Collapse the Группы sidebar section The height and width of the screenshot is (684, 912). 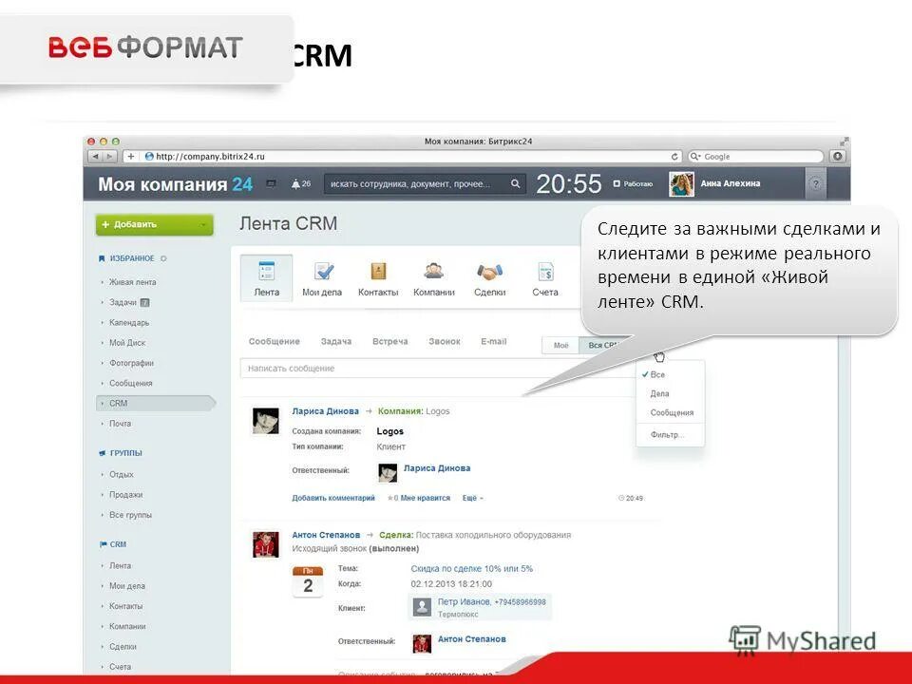point(125,453)
